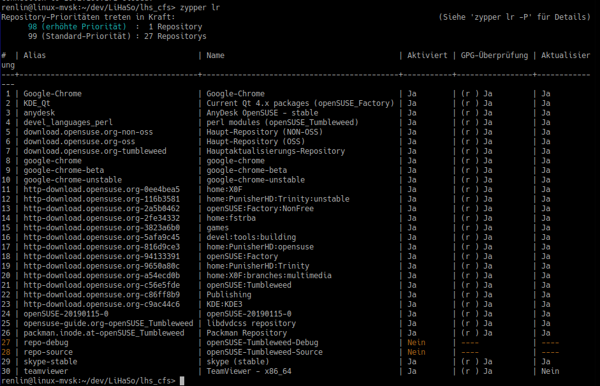This screenshot has width=600, height=386.
Task: Click alias 'http-download.opensuse.org-816d9ce3'
Action: [101, 247]
